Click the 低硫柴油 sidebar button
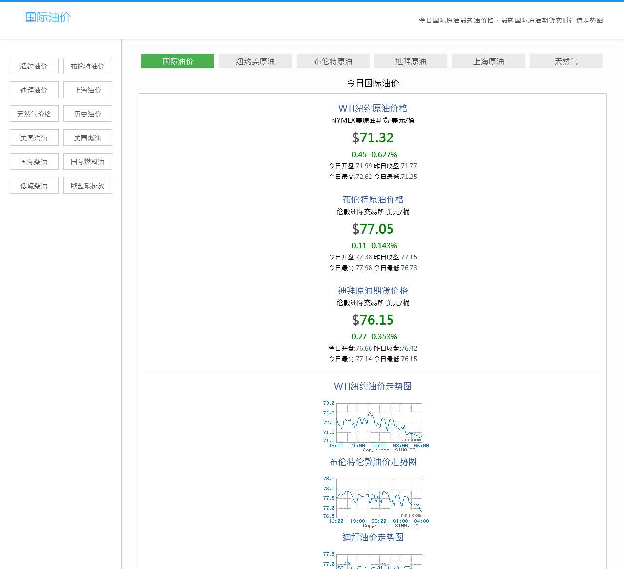Image resolution: width=624 pixels, height=569 pixels. [x=34, y=186]
